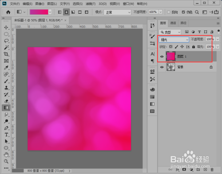222x174 pixels.
Task: Select the 背景 layer thumbnail
Action: 170,67
